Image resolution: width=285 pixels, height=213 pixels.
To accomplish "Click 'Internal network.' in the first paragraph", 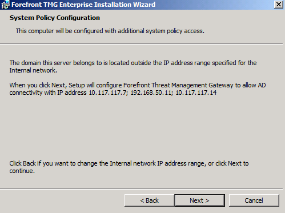I will (x=33, y=70).
